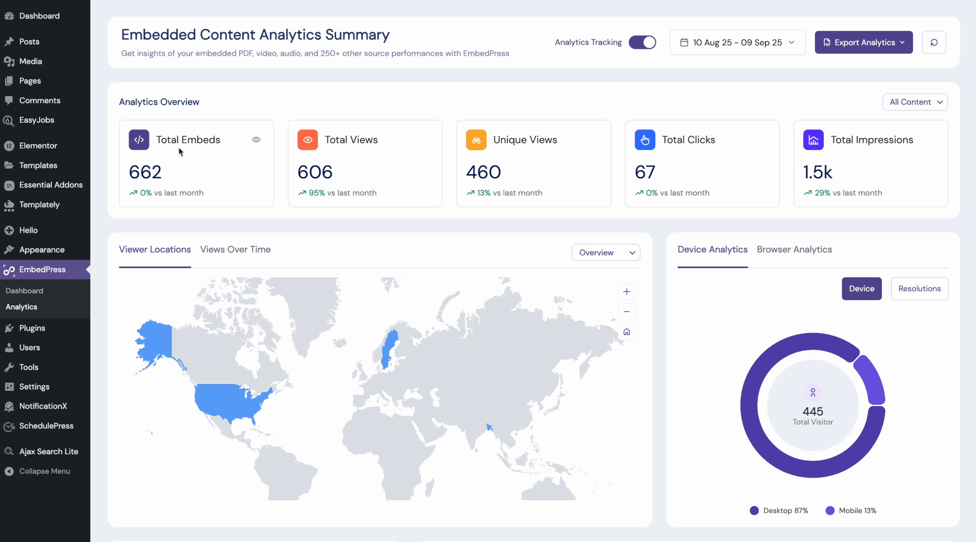Click the EmbedPress logo icon in sidebar

click(9, 270)
